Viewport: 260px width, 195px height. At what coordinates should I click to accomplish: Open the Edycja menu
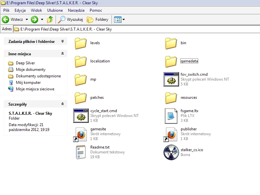tap(20, 10)
